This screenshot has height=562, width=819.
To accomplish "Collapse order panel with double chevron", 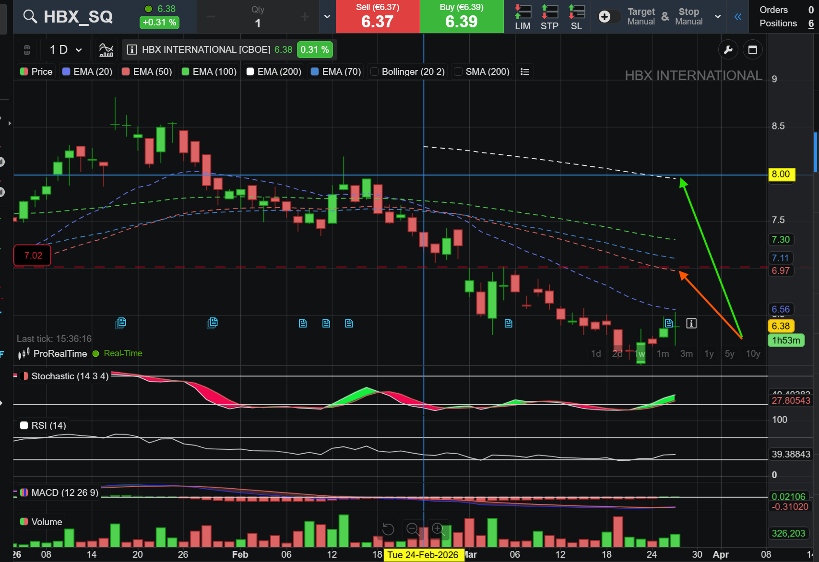I will [738, 17].
